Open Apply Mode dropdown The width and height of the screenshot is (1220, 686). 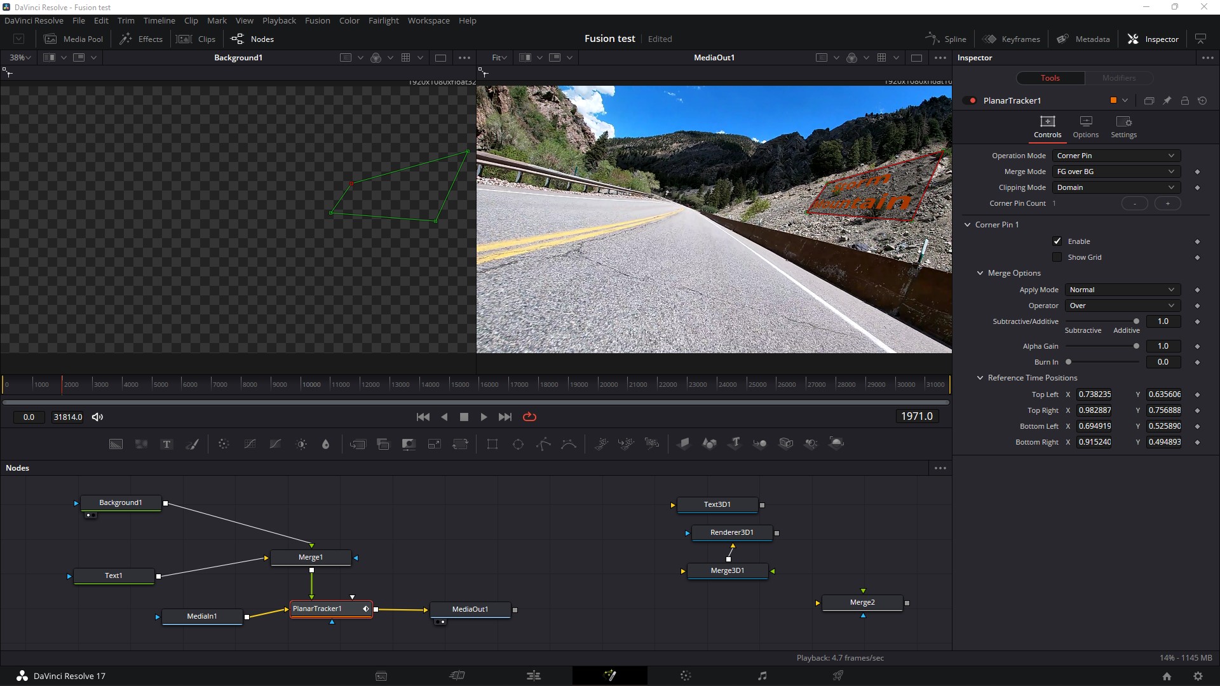coord(1122,290)
